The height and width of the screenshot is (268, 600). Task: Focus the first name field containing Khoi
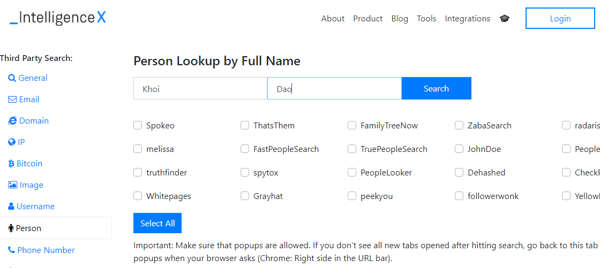coord(200,89)
